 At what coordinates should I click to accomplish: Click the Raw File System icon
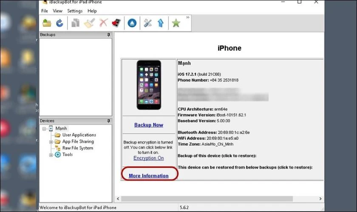tap(58, 148)
